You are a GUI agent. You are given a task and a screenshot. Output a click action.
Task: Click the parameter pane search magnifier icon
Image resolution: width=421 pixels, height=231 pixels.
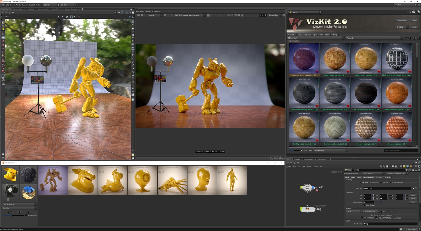click(413, 170)
